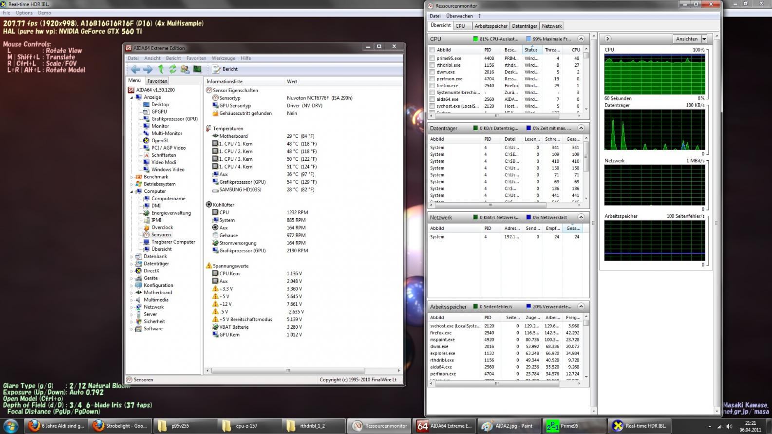The height and width of the screenshot is (434, 772).
Task: Collapse the Anzeige tree node
Action: click(x=132, y=97)
